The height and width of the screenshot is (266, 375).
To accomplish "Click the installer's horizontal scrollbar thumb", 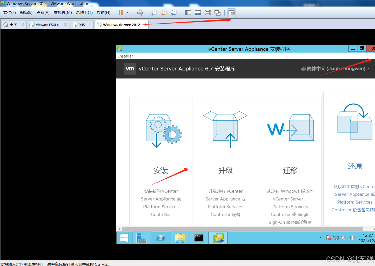I will click(242, 229).
